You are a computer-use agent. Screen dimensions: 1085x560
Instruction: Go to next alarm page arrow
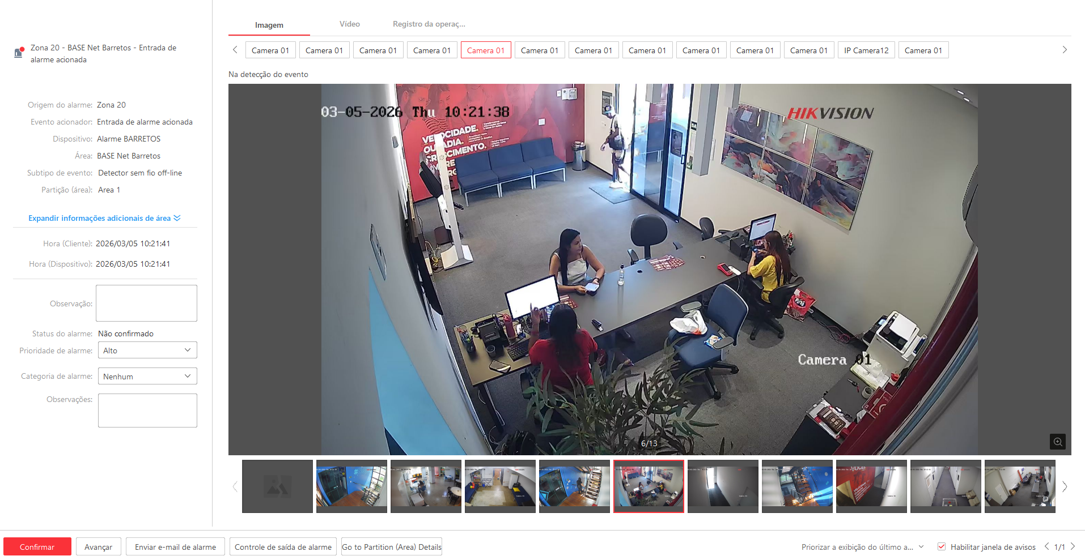(1073, 546)
